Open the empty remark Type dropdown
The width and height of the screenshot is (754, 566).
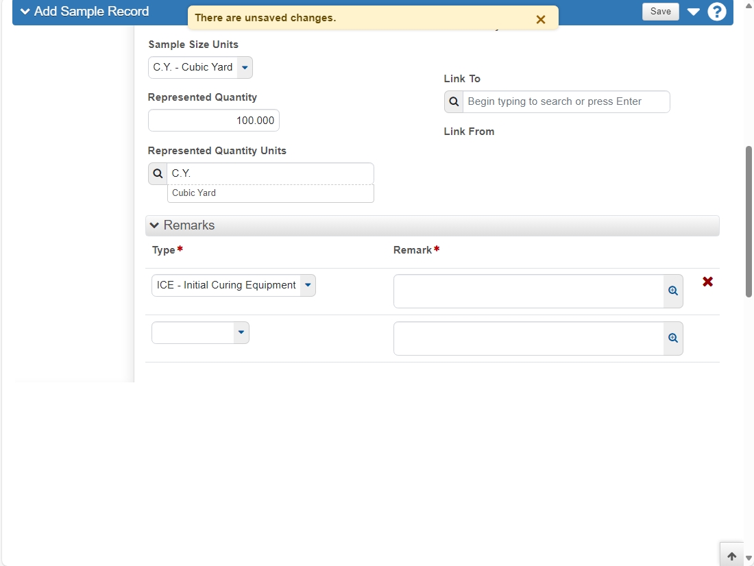click(200, 333)
